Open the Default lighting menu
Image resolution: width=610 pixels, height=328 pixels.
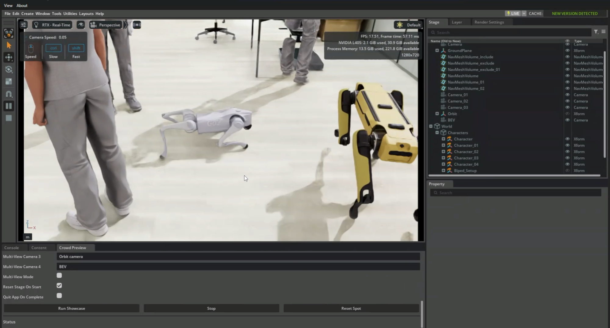408,25
